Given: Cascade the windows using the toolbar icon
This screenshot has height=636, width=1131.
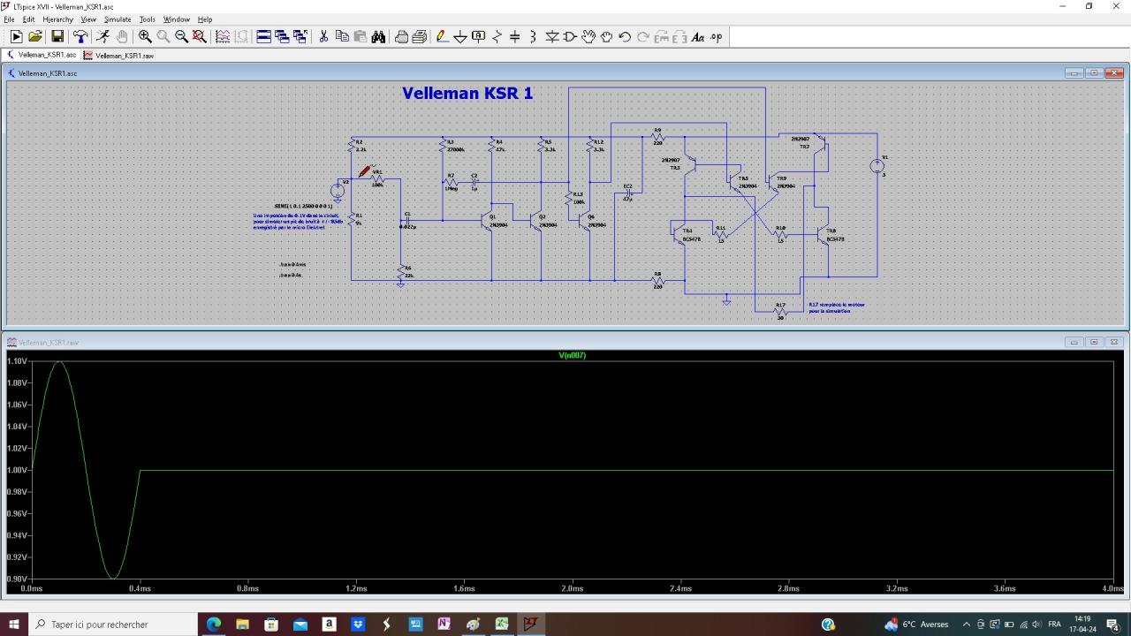Looking at the screenshot, I should tap(282, 36).
